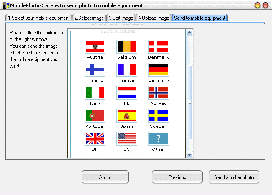This screenshot has height=195, width=272.
Task: Close the window with red button
Action: tap(265, 5)
